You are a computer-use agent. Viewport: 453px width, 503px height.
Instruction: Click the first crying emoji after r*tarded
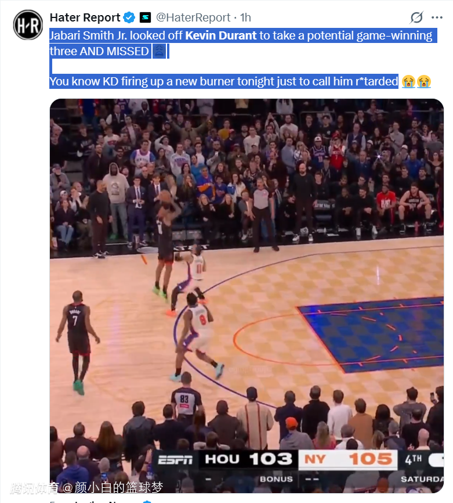click(x=408, y=81)
